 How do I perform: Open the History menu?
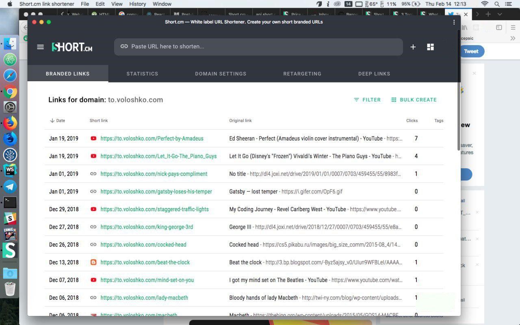(137, 4)
